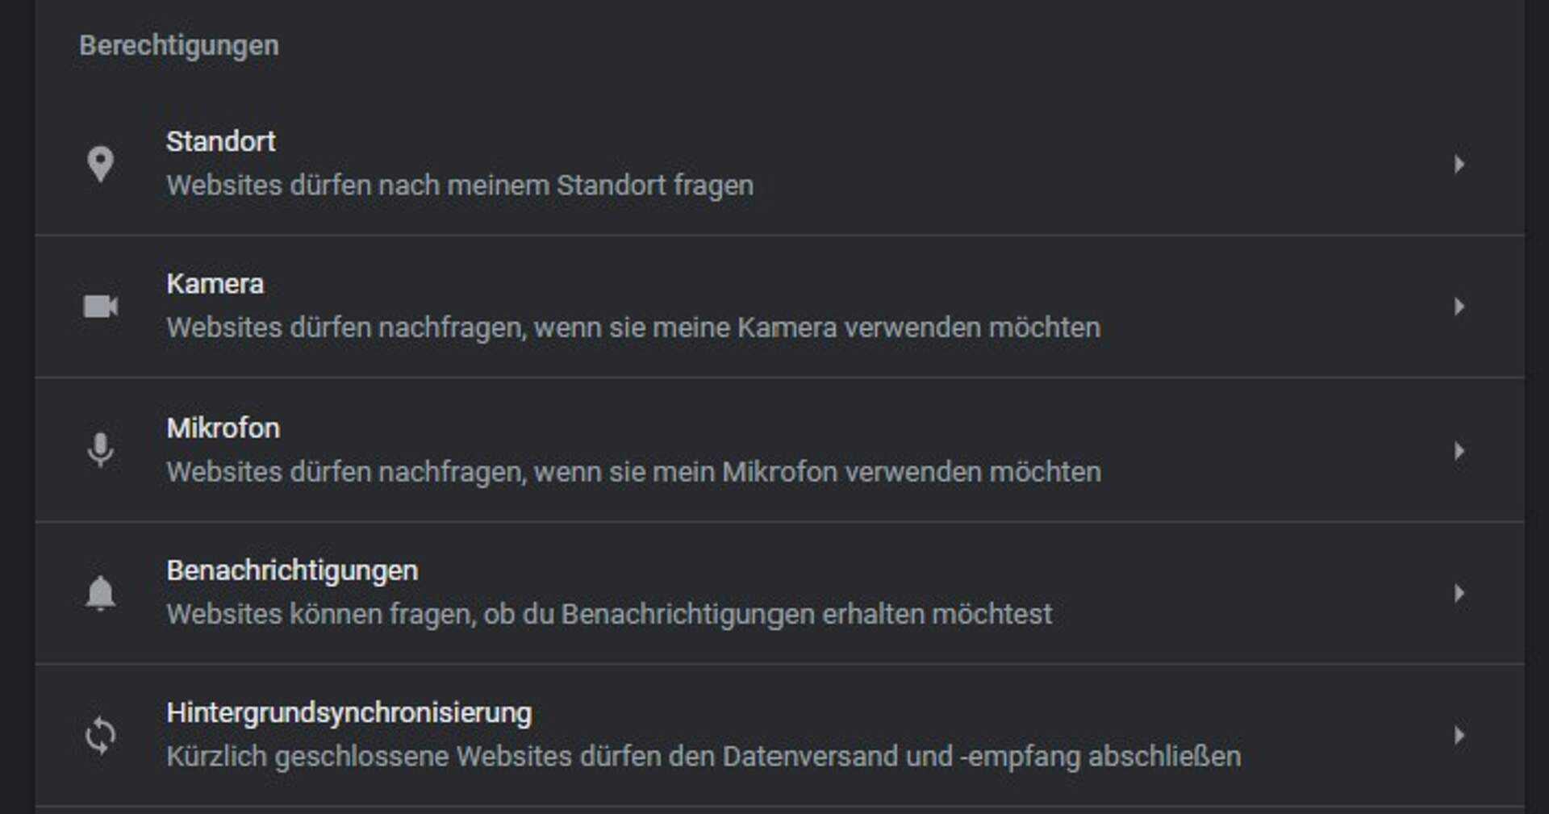Expand the Standort row arrow
1549x814 pixels.
click(x=1459, y=165)
